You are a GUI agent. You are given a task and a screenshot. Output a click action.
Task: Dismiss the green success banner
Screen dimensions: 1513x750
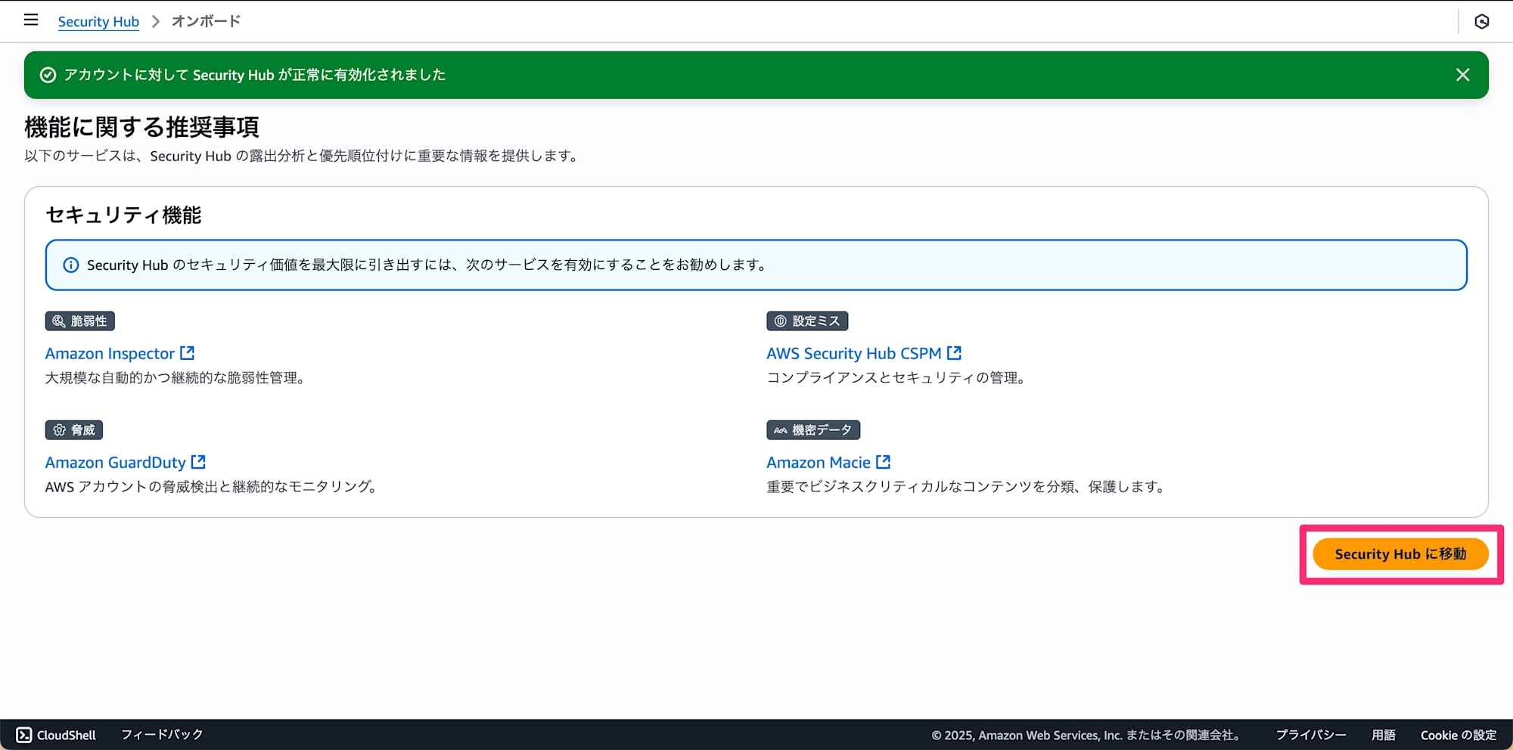[1463, 75]
